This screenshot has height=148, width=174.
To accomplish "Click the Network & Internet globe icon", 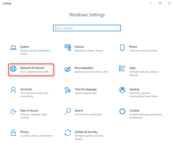I will pos(13,69).
